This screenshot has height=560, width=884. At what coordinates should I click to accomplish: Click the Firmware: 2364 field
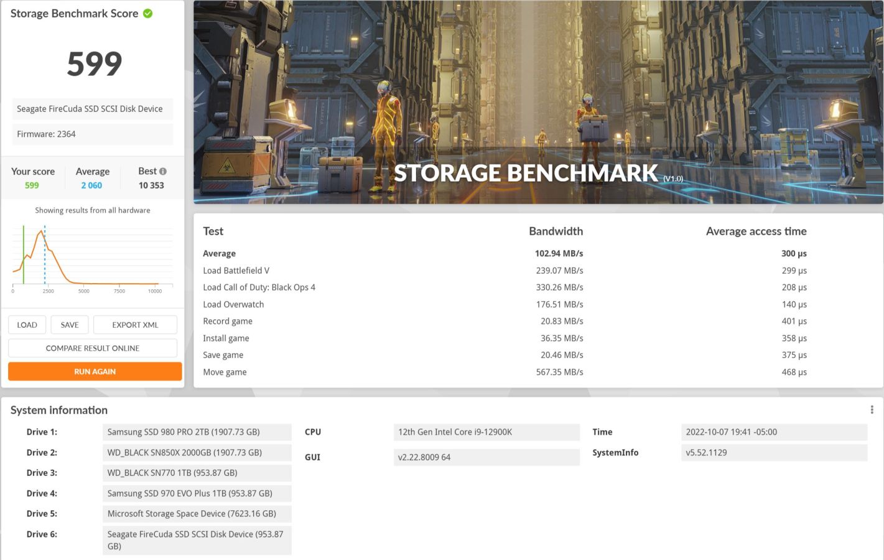point(93,134)
